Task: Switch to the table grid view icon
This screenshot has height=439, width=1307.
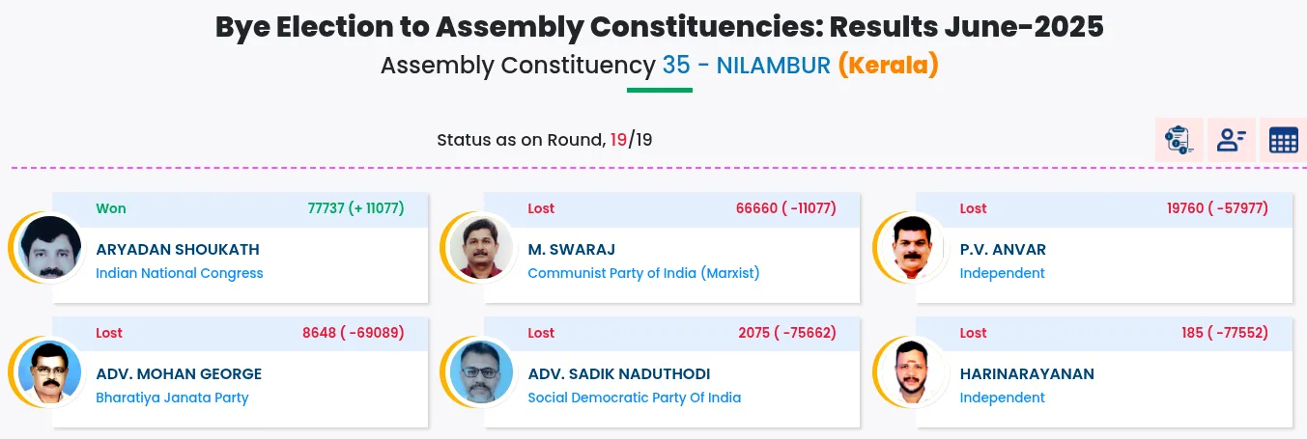Action: (1283, 140)
